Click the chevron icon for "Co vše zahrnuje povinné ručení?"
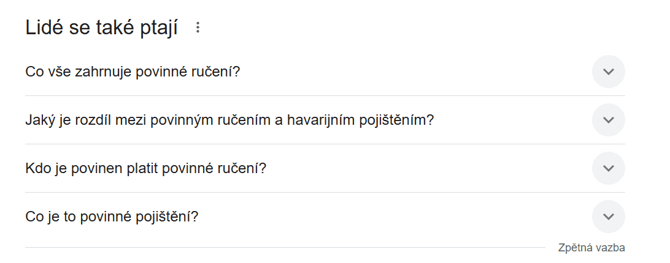This screenshot has width=670, height=263. [x=608, y=72]
